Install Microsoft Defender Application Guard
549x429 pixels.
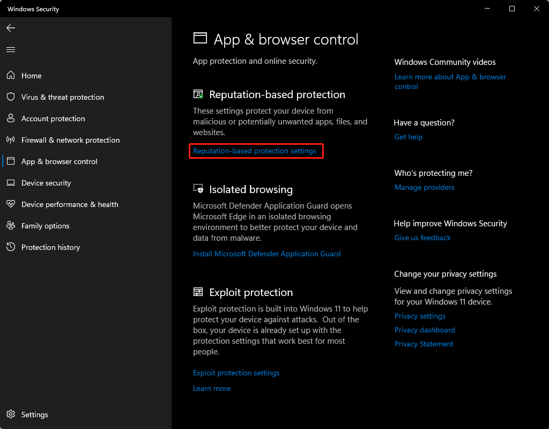(266, 253)
